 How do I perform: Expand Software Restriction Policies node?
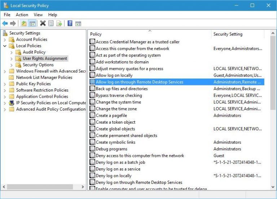point(5,90)
